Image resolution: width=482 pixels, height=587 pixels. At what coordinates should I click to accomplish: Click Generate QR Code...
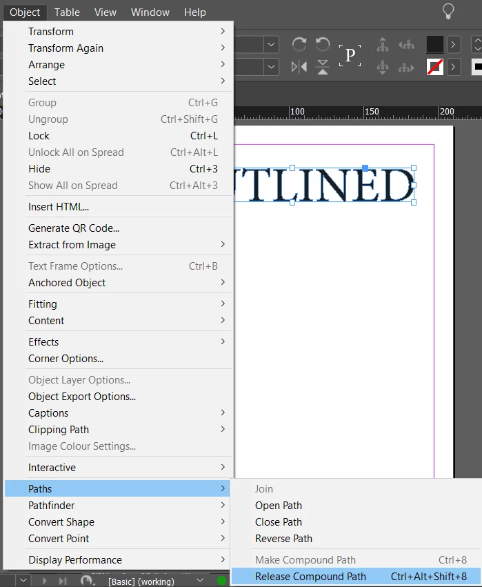[x=118, y=228]
